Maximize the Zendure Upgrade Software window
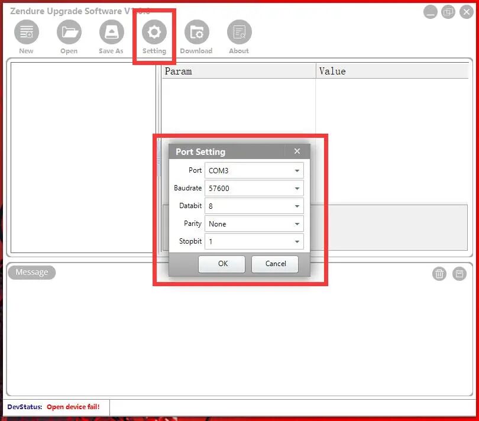This screenshot has width=479, height=421. pyautogui.click(x=448, y=12)
